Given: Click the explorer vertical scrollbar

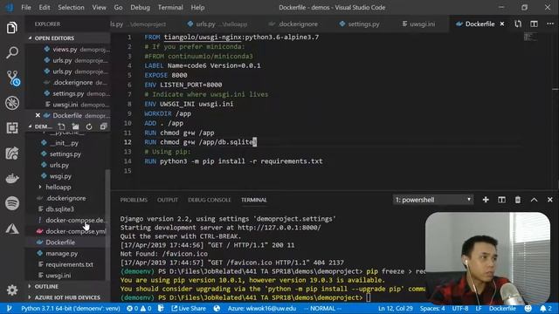Looking at the screenshot, I should tap(107, 224).
